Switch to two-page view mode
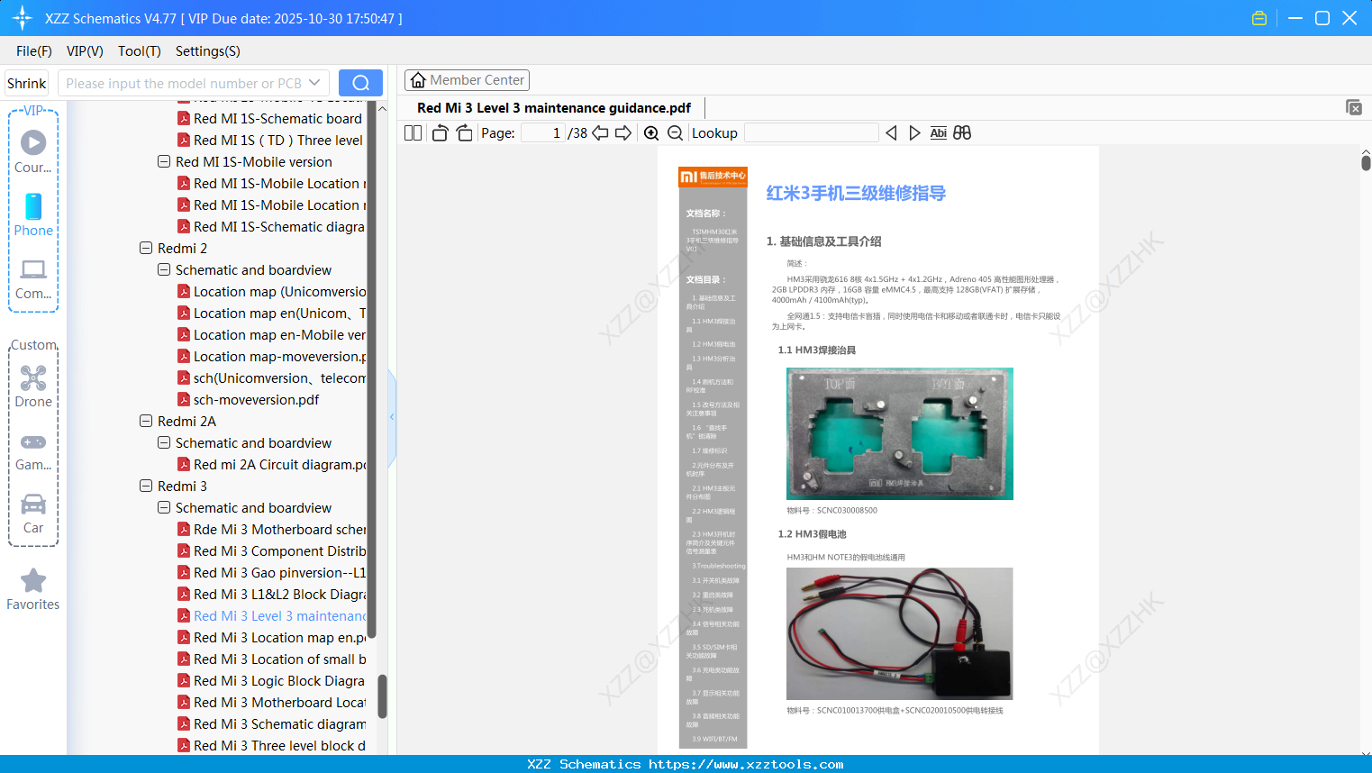Viewport: 1372px width, 773px height. coord(413,132)
